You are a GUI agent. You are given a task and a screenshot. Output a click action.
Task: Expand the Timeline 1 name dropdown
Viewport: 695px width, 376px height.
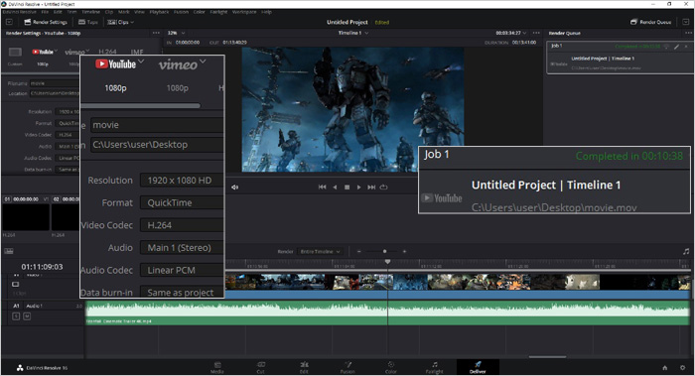(x=353, y=33)
